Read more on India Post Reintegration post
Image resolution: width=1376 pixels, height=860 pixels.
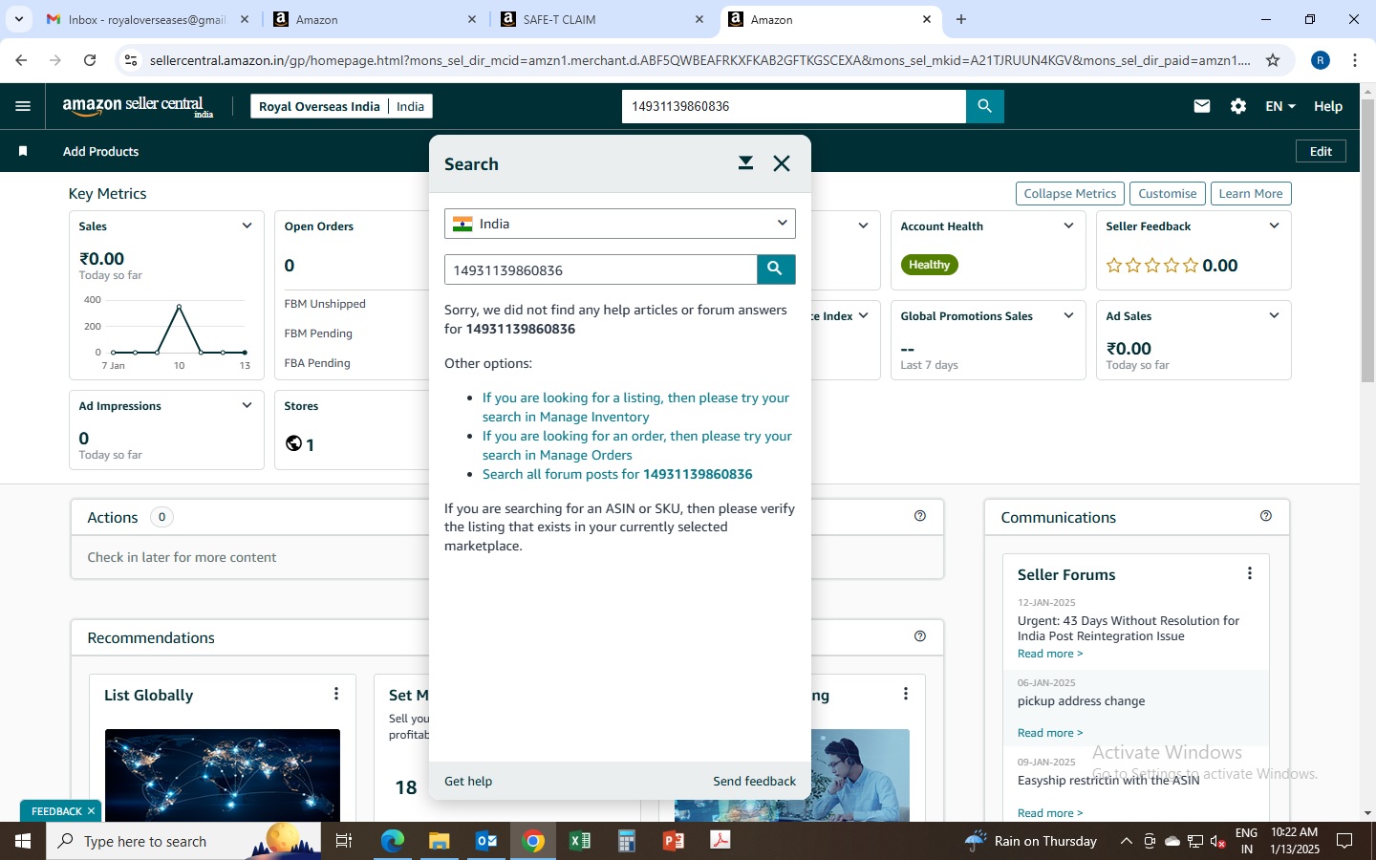point(1050,654)
